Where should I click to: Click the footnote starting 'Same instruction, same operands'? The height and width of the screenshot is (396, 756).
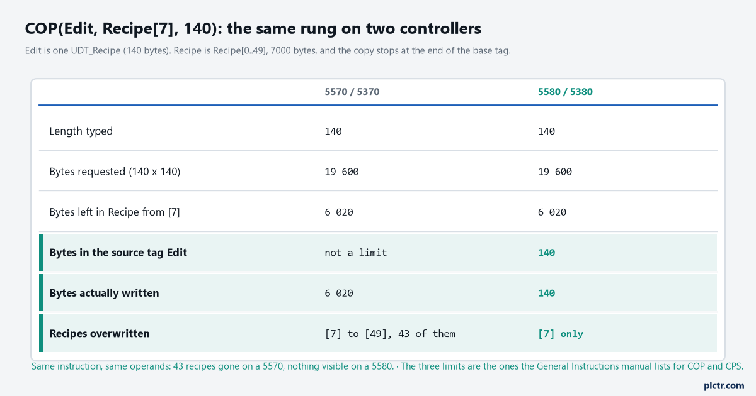point(387,366)
